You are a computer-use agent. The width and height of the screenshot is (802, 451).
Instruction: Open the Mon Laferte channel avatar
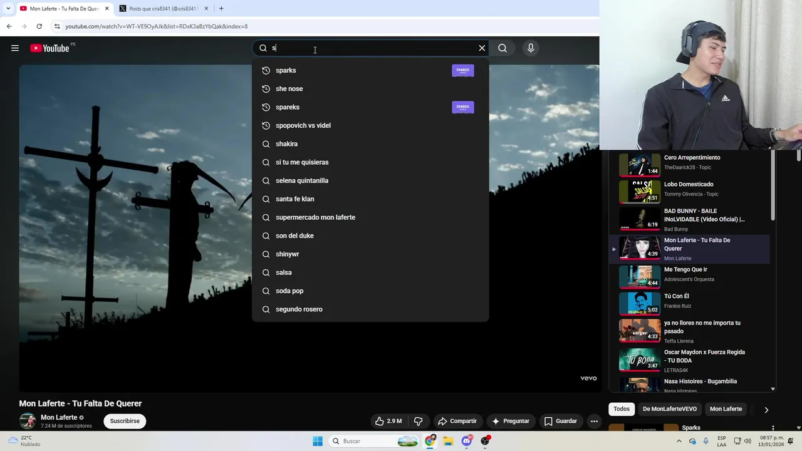click(x=28, y=422)
